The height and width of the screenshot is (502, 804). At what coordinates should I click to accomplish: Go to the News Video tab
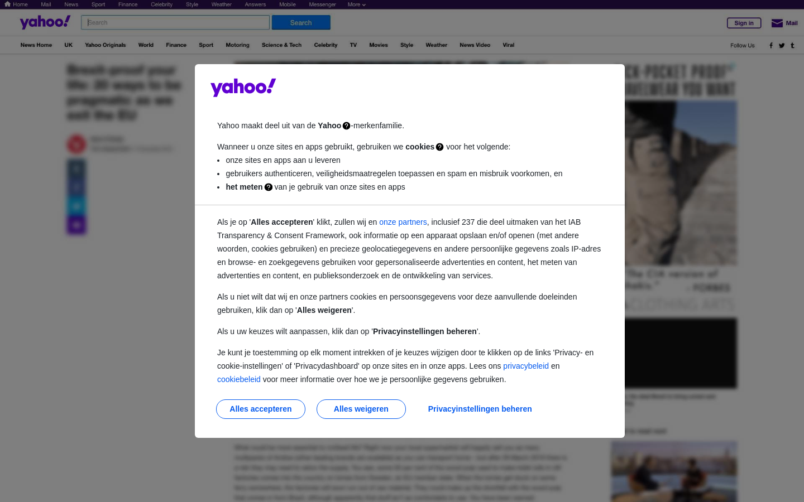click(x=475, y=45)
